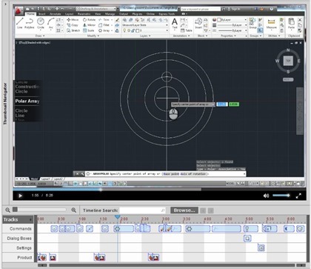Select the Line tool in Draw panel
Viewport: 311px width, 269px height.
point(20,23)
